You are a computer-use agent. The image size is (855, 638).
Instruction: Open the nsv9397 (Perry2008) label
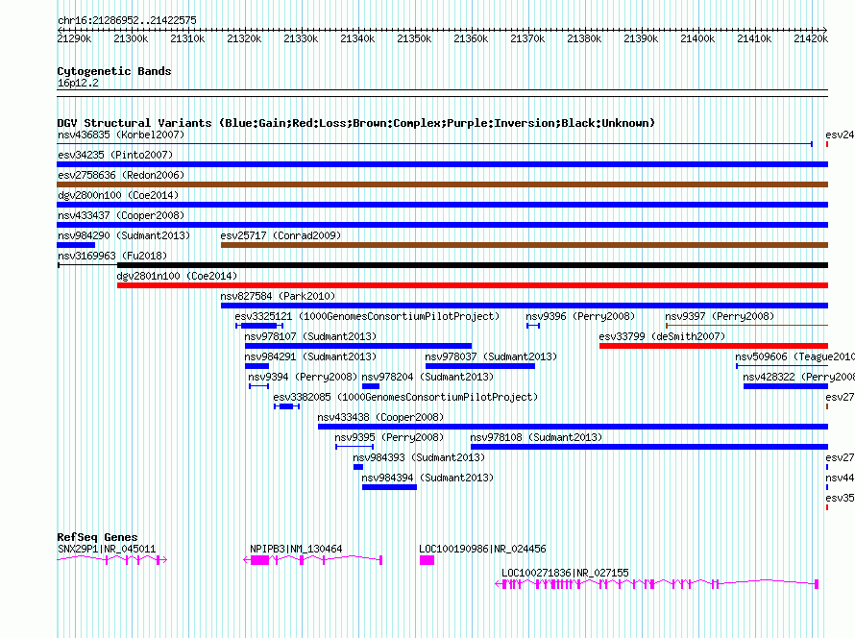click(x=720, y=316)
